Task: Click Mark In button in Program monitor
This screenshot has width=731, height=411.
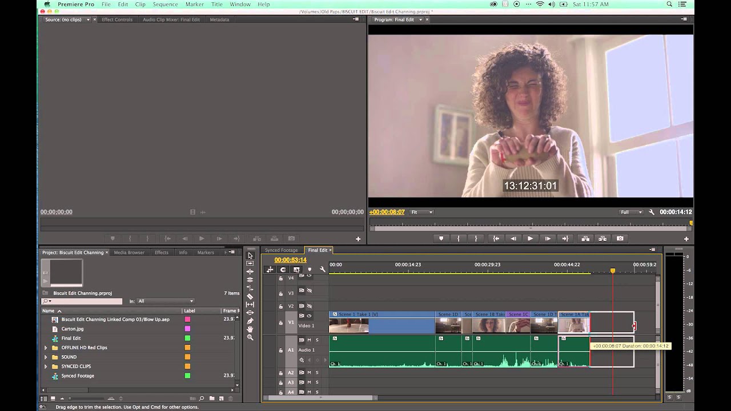Action: pos(458,239)
